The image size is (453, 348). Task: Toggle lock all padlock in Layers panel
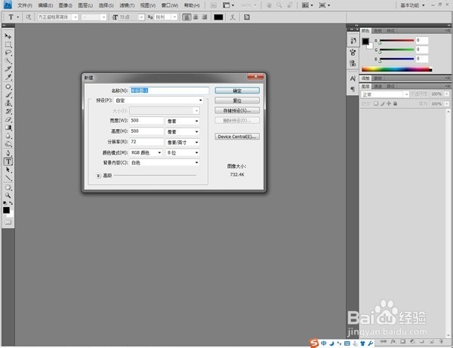point(395,103)
